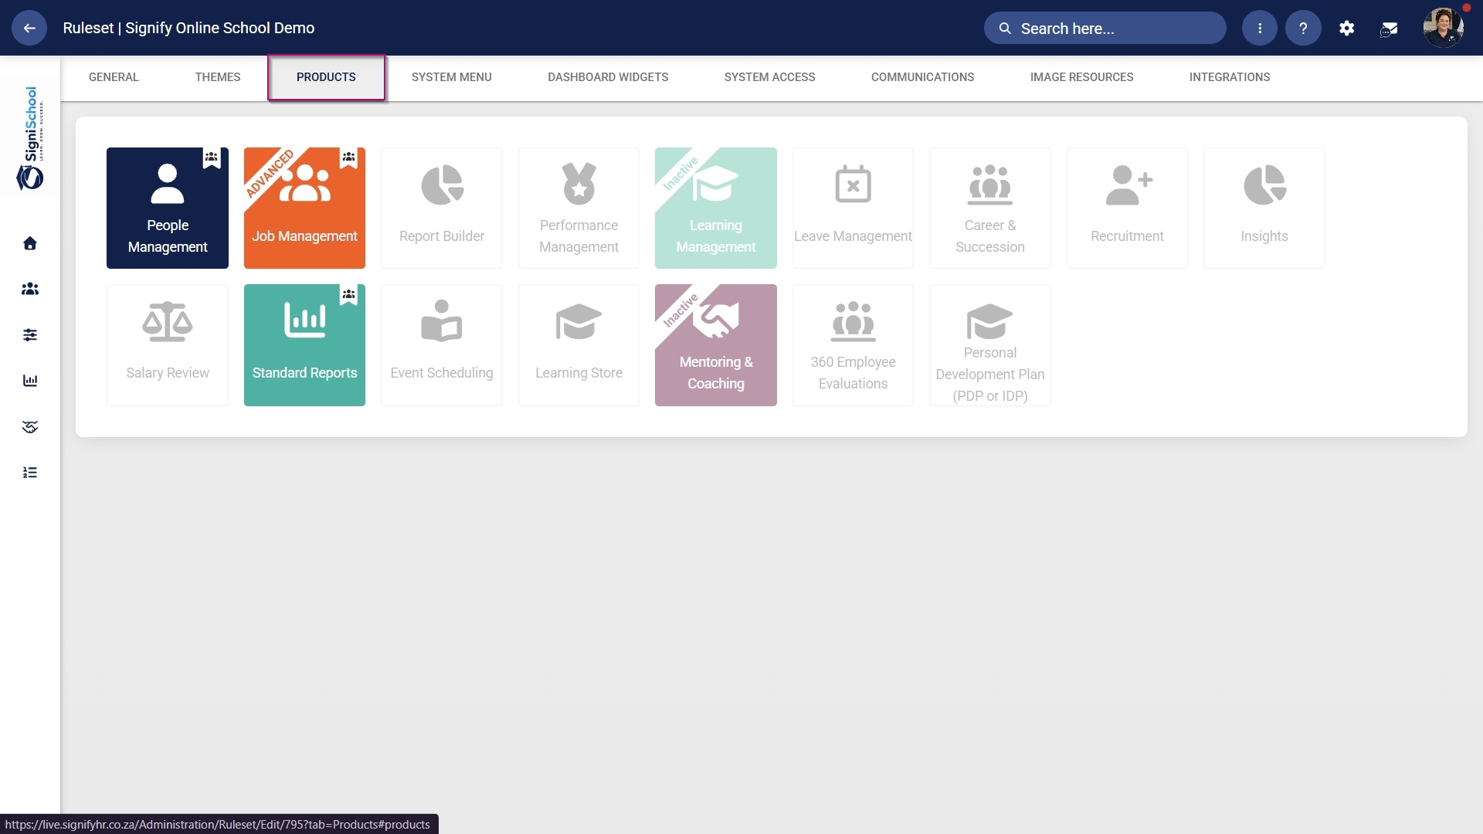Select the Products tab

pos(326,77)
